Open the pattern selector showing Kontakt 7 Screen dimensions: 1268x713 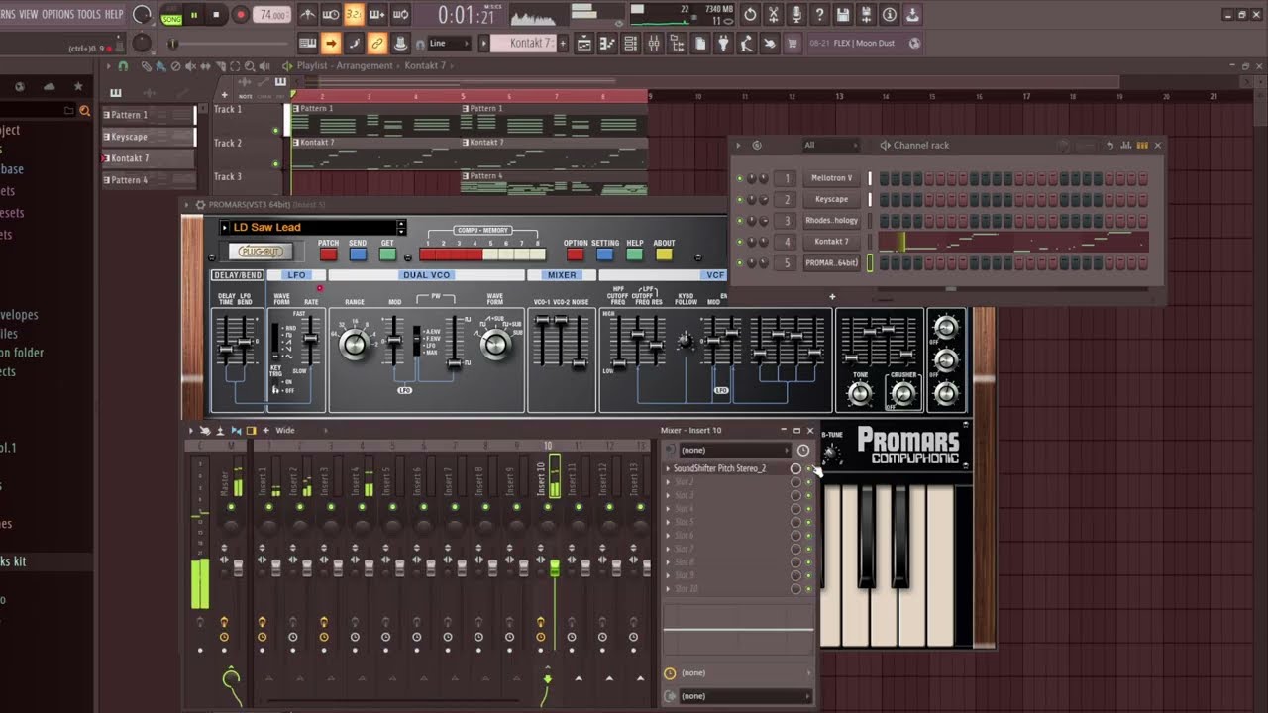(523, 44)
